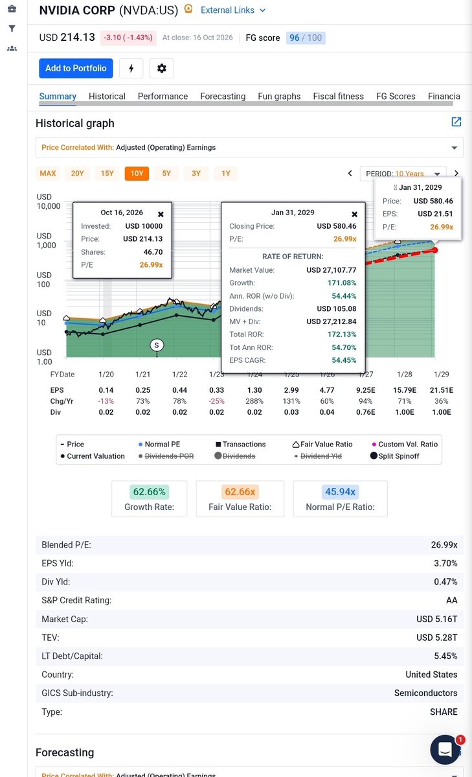The height and width of the screenshot is (777, 472).
Task: Click the 62.66% Growth Rate box
Action: pyautogui.click(x=149, y=498)
